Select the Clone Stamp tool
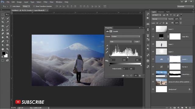Screen dimensions: 195x109 point(3,30)
